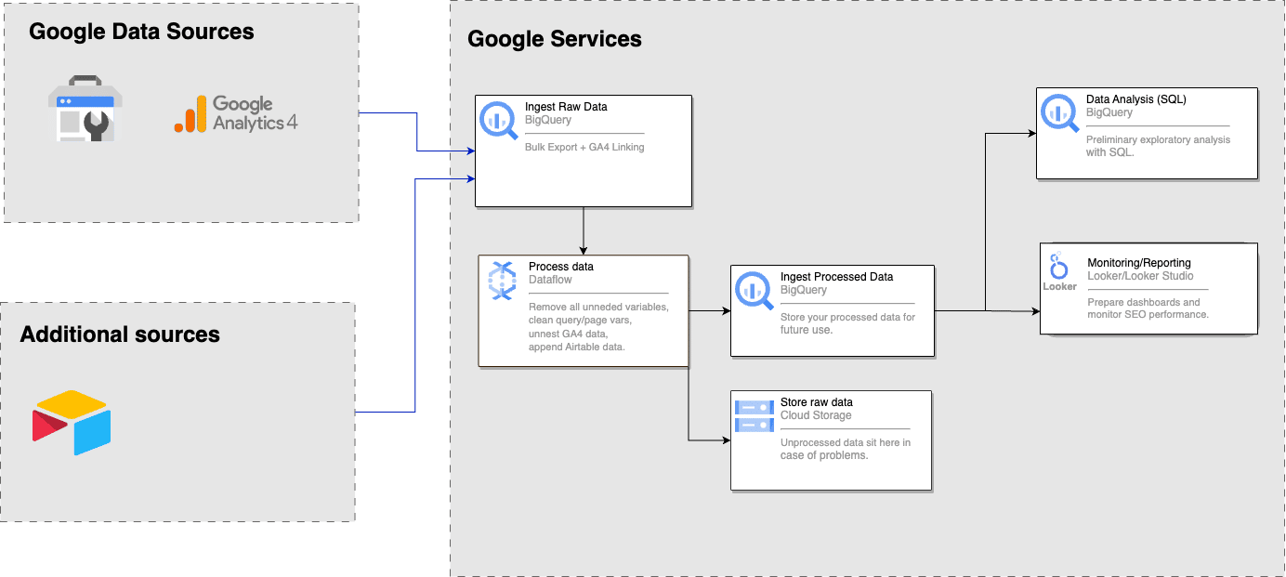Screen dimensions: 1286x577
Task: Click 'Preliminary exploratory analysis' text
Action: pyautogui.click(x=1158, y=139)
